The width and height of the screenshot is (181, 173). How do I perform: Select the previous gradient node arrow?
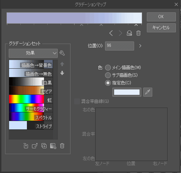point(111,33)
